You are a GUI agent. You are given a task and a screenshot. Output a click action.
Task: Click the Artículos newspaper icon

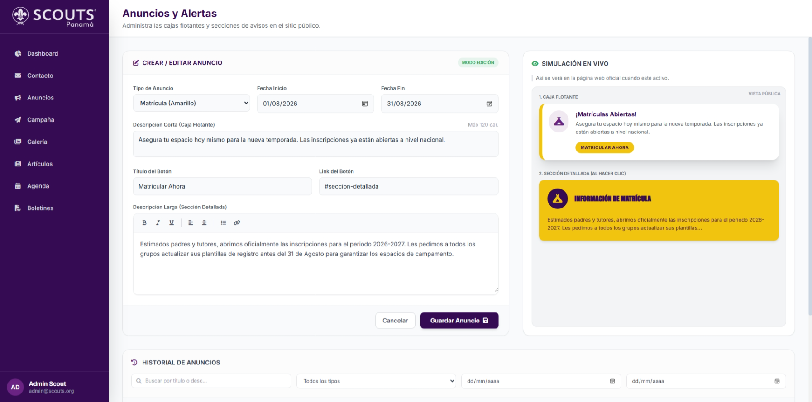point(18,164)
